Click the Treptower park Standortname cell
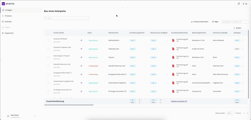The width and height of the screenshot is (251, 120). (114, 49)
